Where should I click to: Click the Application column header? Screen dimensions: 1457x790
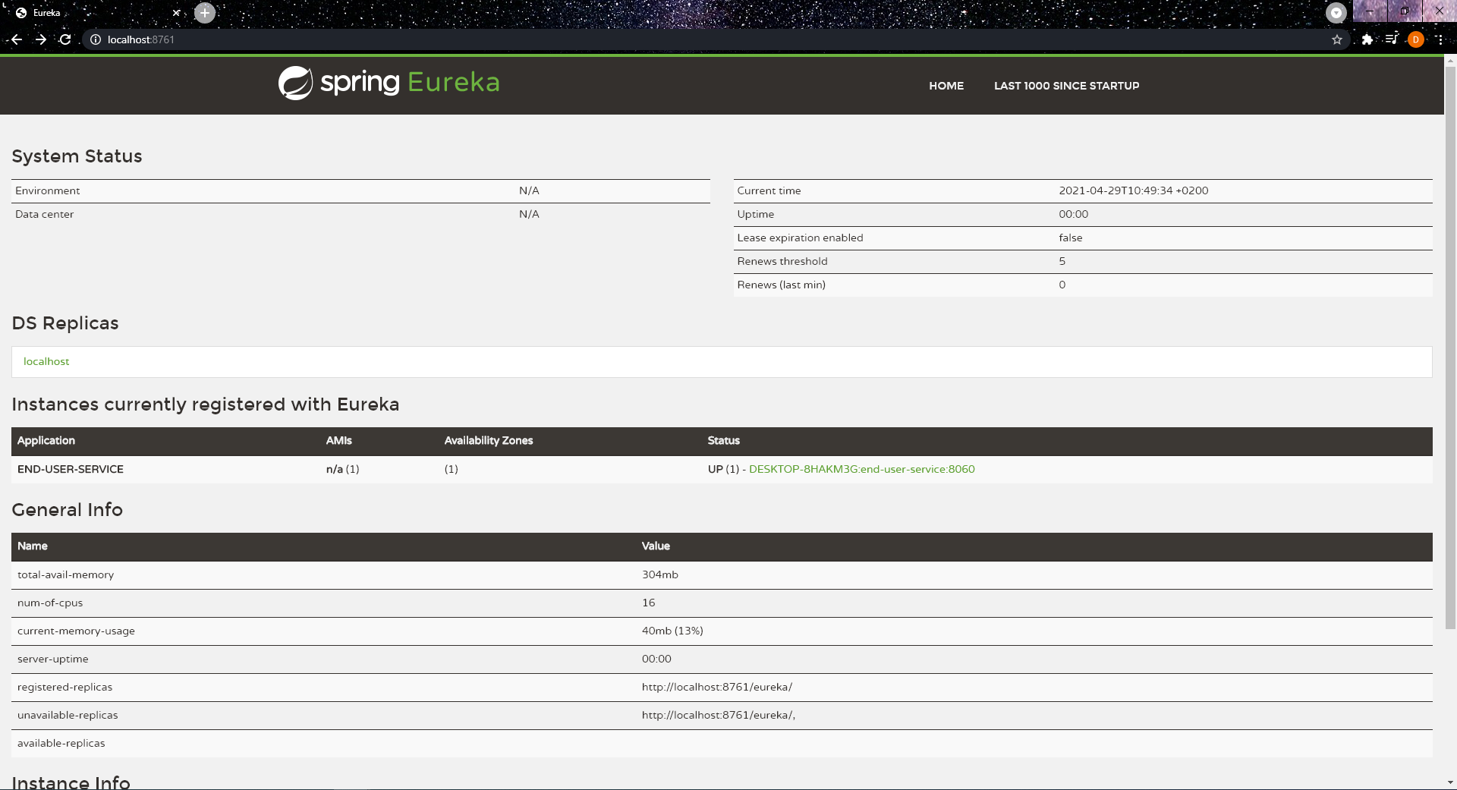coord(46,440)
